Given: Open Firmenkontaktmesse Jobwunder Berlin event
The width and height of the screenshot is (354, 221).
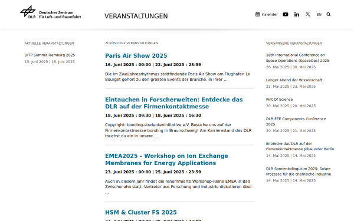Looking at the screenshot, I should 300,146.
